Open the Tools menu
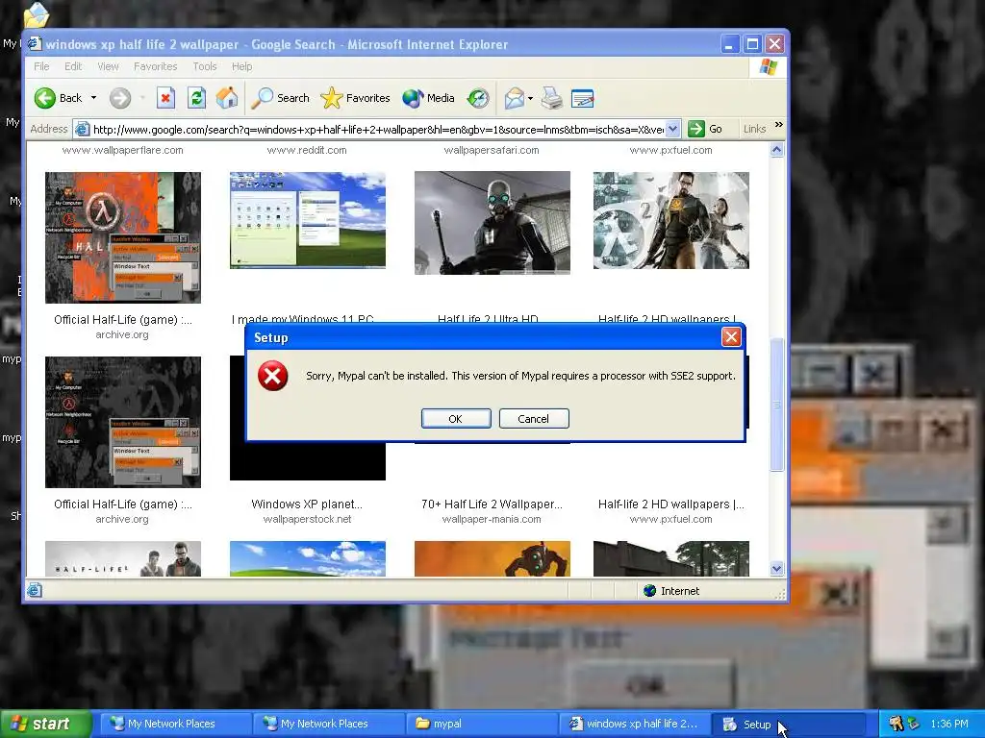Viewport: 985px width, 738px height. coord(205,66)
